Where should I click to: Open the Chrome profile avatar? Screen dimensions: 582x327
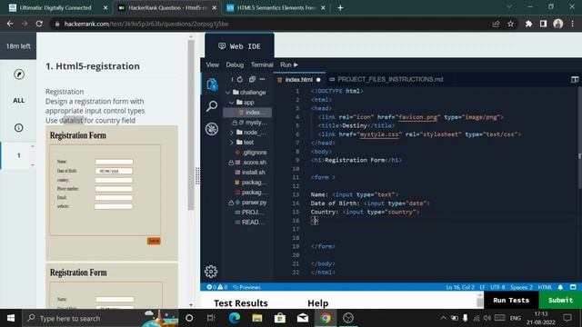(557, 24)
